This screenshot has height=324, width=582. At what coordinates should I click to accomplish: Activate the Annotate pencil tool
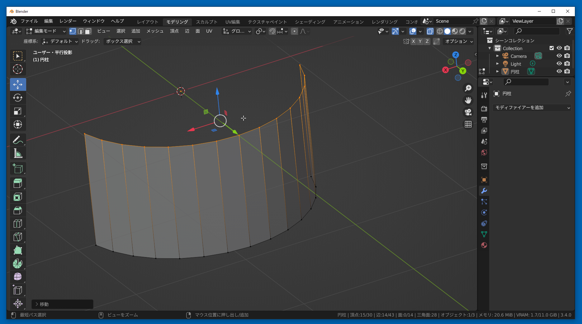click(18, 140)
